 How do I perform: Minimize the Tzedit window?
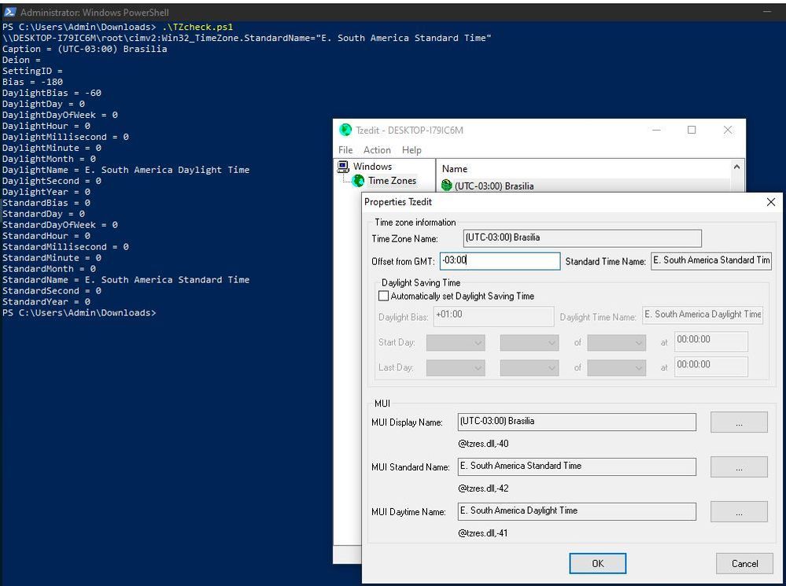[656, 130]
